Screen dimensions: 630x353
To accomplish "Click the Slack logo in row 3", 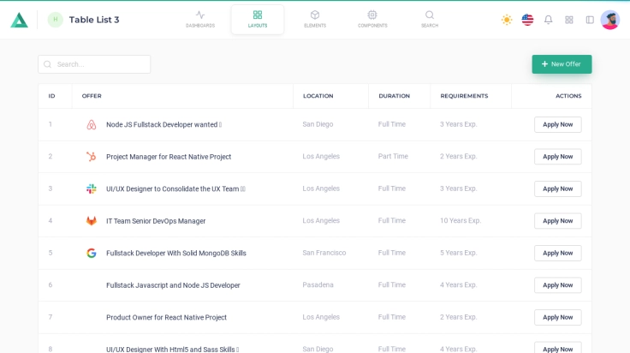I will coord(92,188).
